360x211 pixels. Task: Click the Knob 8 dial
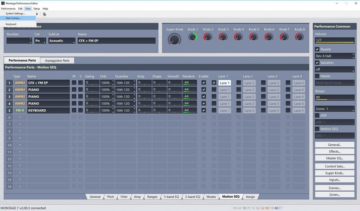299,37
